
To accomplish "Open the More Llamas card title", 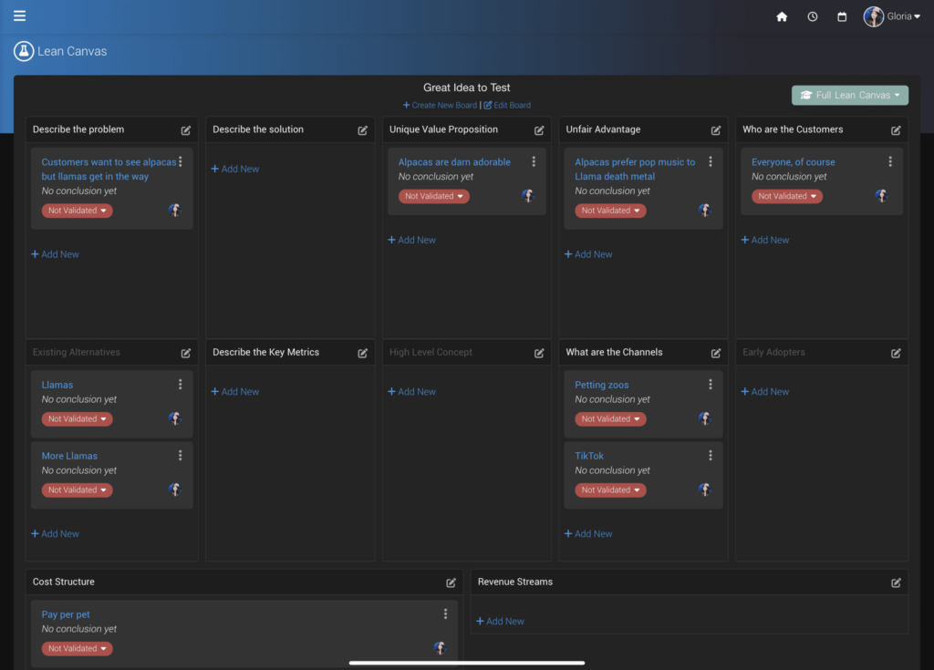I will (x=69, y=456).
